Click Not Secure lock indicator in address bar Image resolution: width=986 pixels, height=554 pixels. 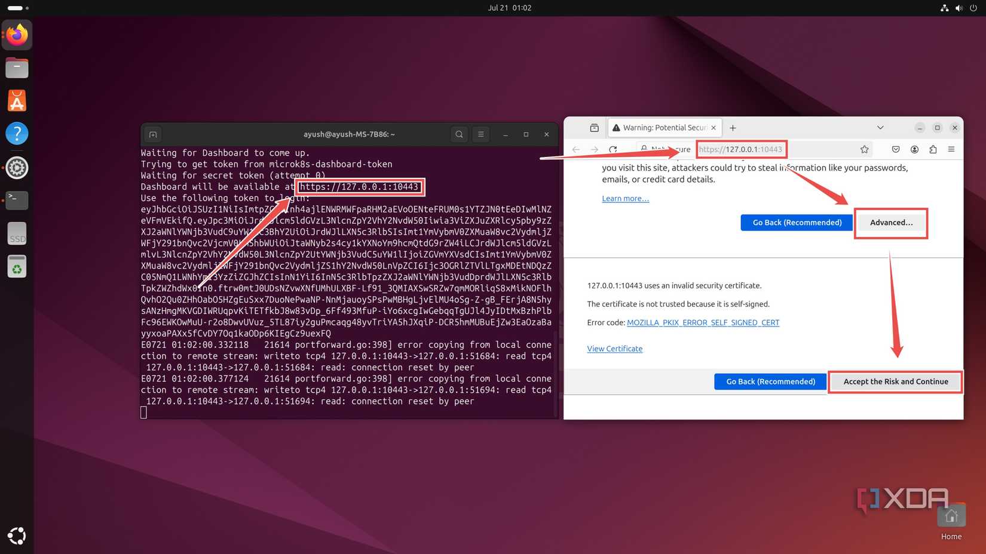pos(665,149)
